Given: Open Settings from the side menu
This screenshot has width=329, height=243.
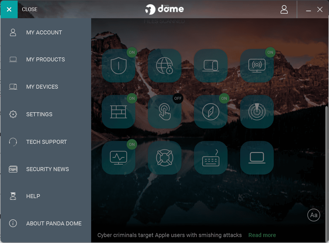Looking at the screenshot, I should click(x=46, y=114).
